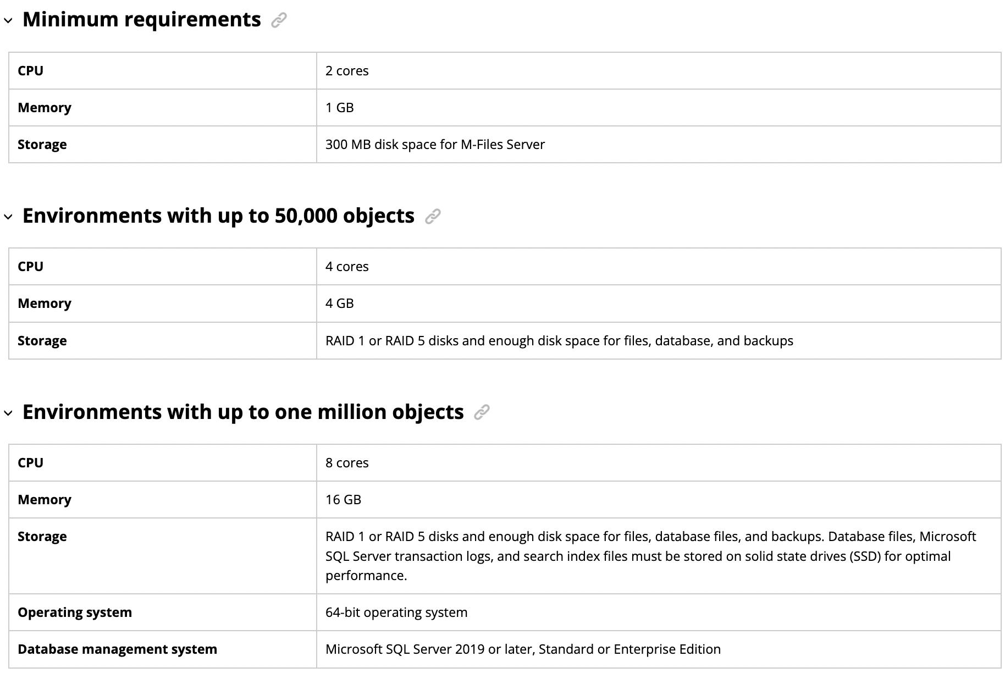Click CPU label in one million objects table
The height and width of the screenshot is (684, 1005).
point(30,463)
